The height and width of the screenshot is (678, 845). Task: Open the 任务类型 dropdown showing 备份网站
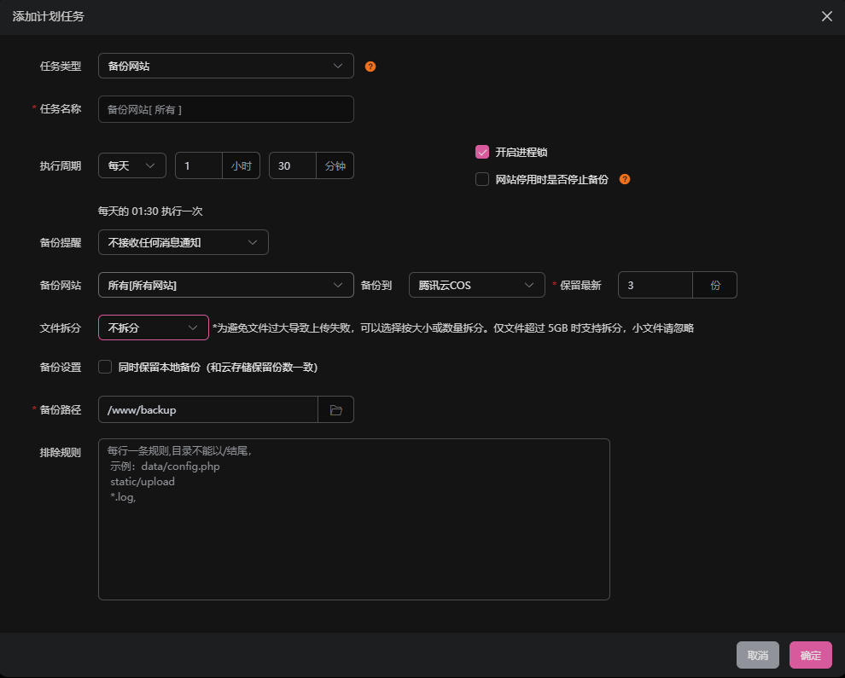[225, 66]
